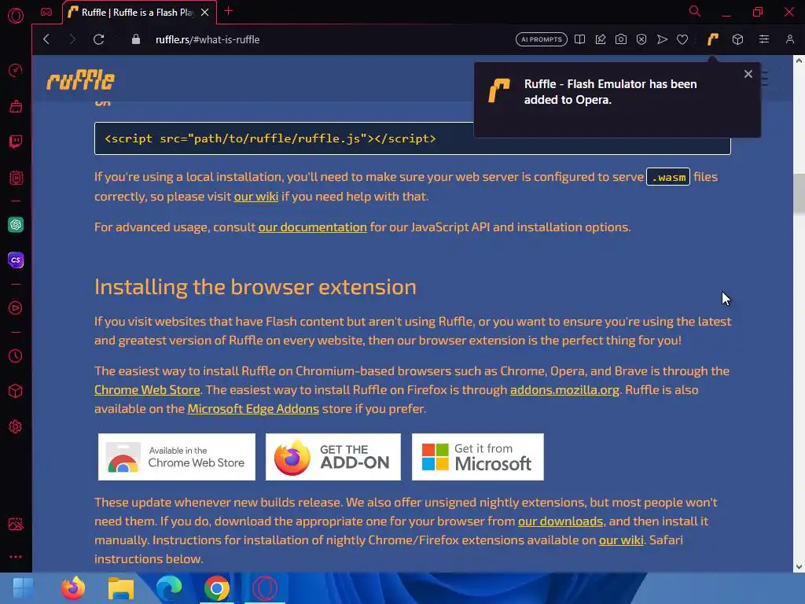Open the sidebar three-dots menu
Viewport: 805px width, 604px height.
[16, 557]
